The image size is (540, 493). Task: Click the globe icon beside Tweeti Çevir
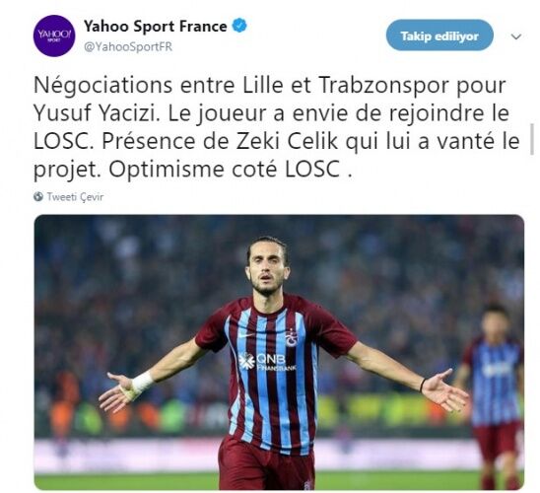[x=38, y=197]
